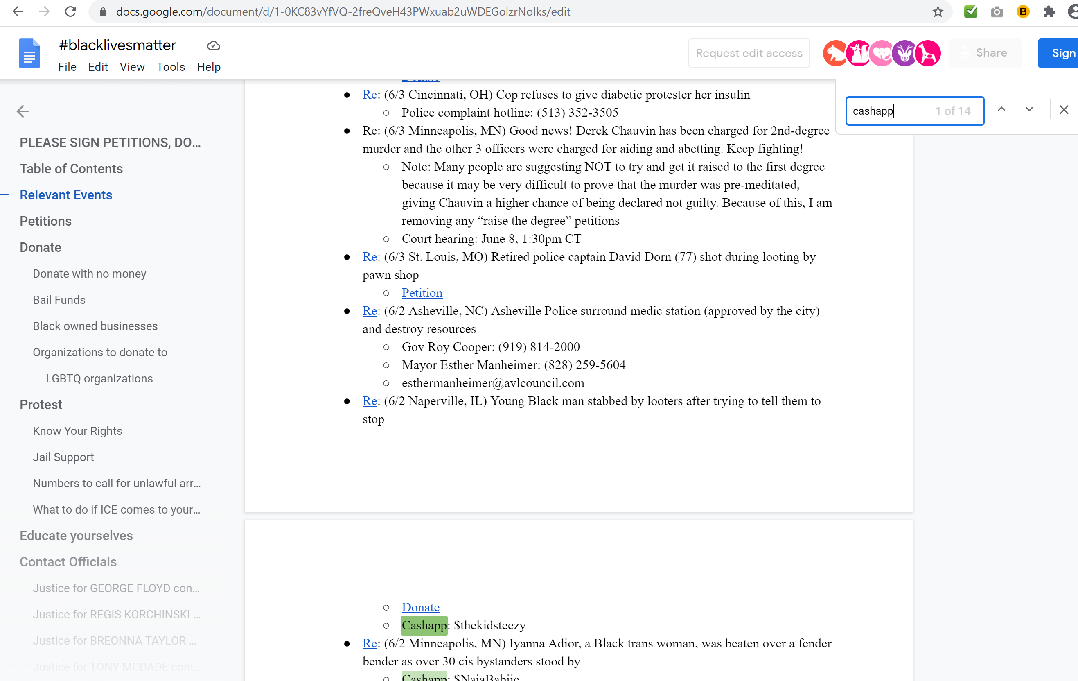Open Re link for Asheville medic station
1078x681 pixels.
pyautogui.click(x=370, y=310)
